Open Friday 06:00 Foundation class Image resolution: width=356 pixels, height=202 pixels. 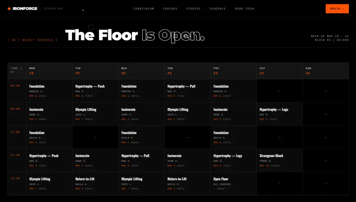tap(234, 91)
